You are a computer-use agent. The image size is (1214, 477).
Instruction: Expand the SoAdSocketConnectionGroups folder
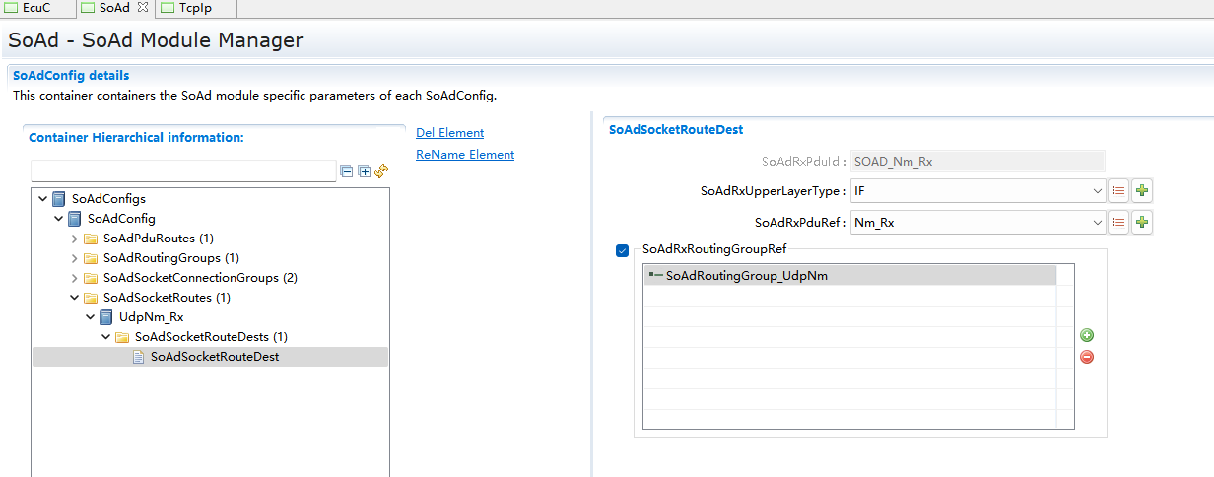coord(74,278)
